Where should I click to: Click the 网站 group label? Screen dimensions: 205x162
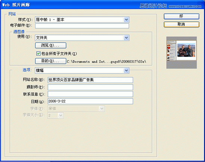(12, 14)
